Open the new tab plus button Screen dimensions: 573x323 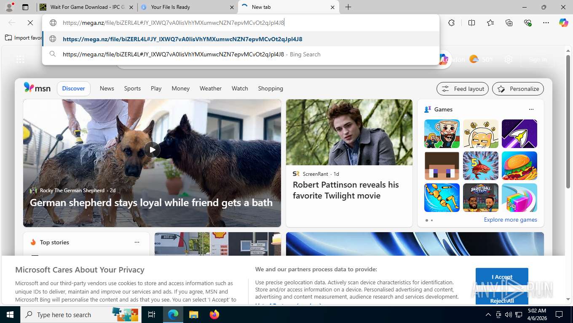pos(348,7)
